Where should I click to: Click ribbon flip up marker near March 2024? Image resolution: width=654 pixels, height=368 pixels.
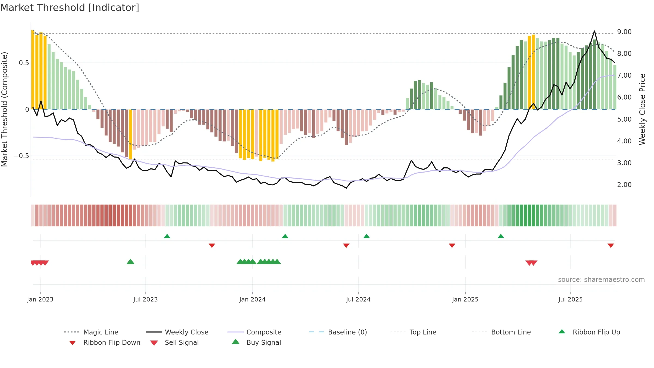pos(285,236)
